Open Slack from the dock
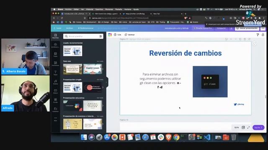Viewport: 268px width, 150px height. 161,137
